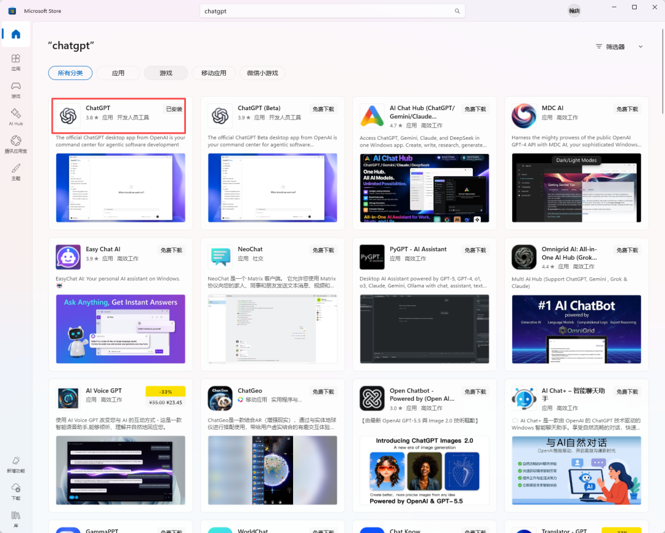Open AI Hub from the sidebar
Viewport: 665px width, 533px height.
[15, 116]
